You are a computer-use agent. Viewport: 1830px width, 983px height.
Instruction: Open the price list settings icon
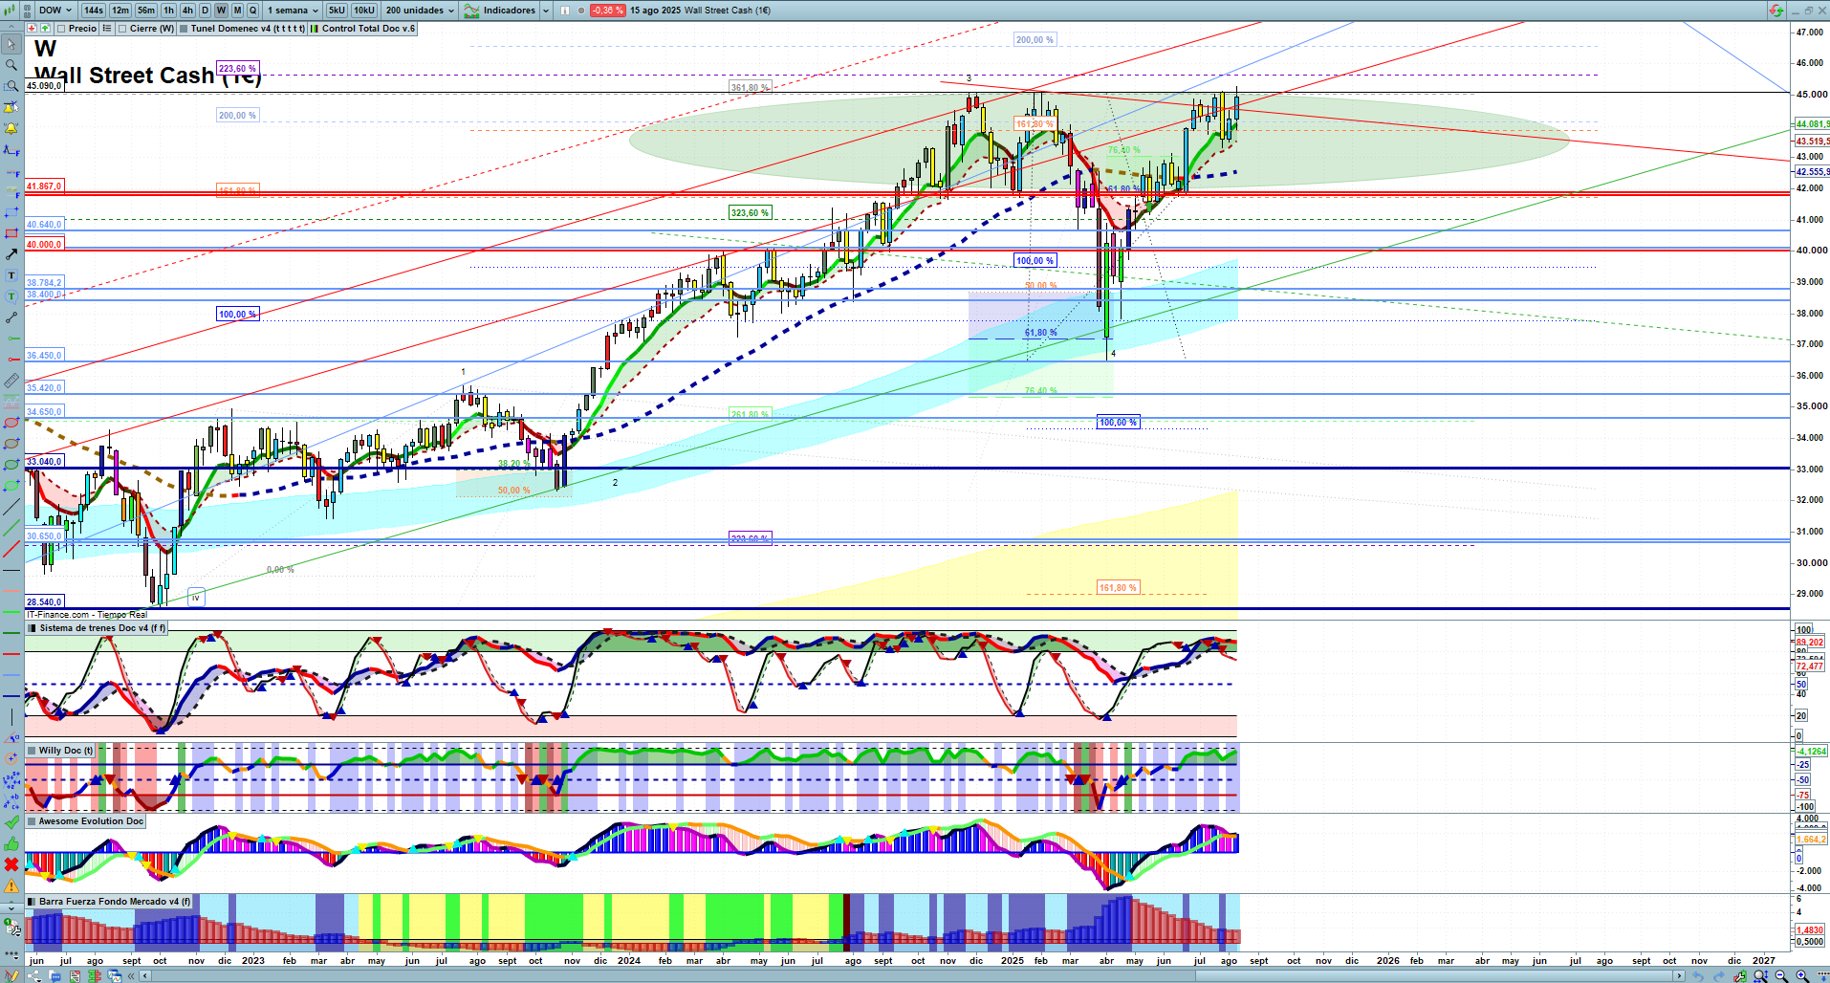107,29
